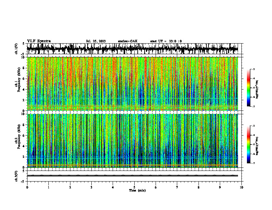Click inside the ch.1 spectrogram panel

(x=132, y=84)
